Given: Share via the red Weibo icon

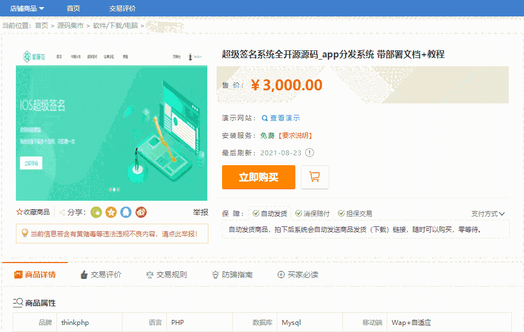Looking at the screenshot, I should point(141,212).
